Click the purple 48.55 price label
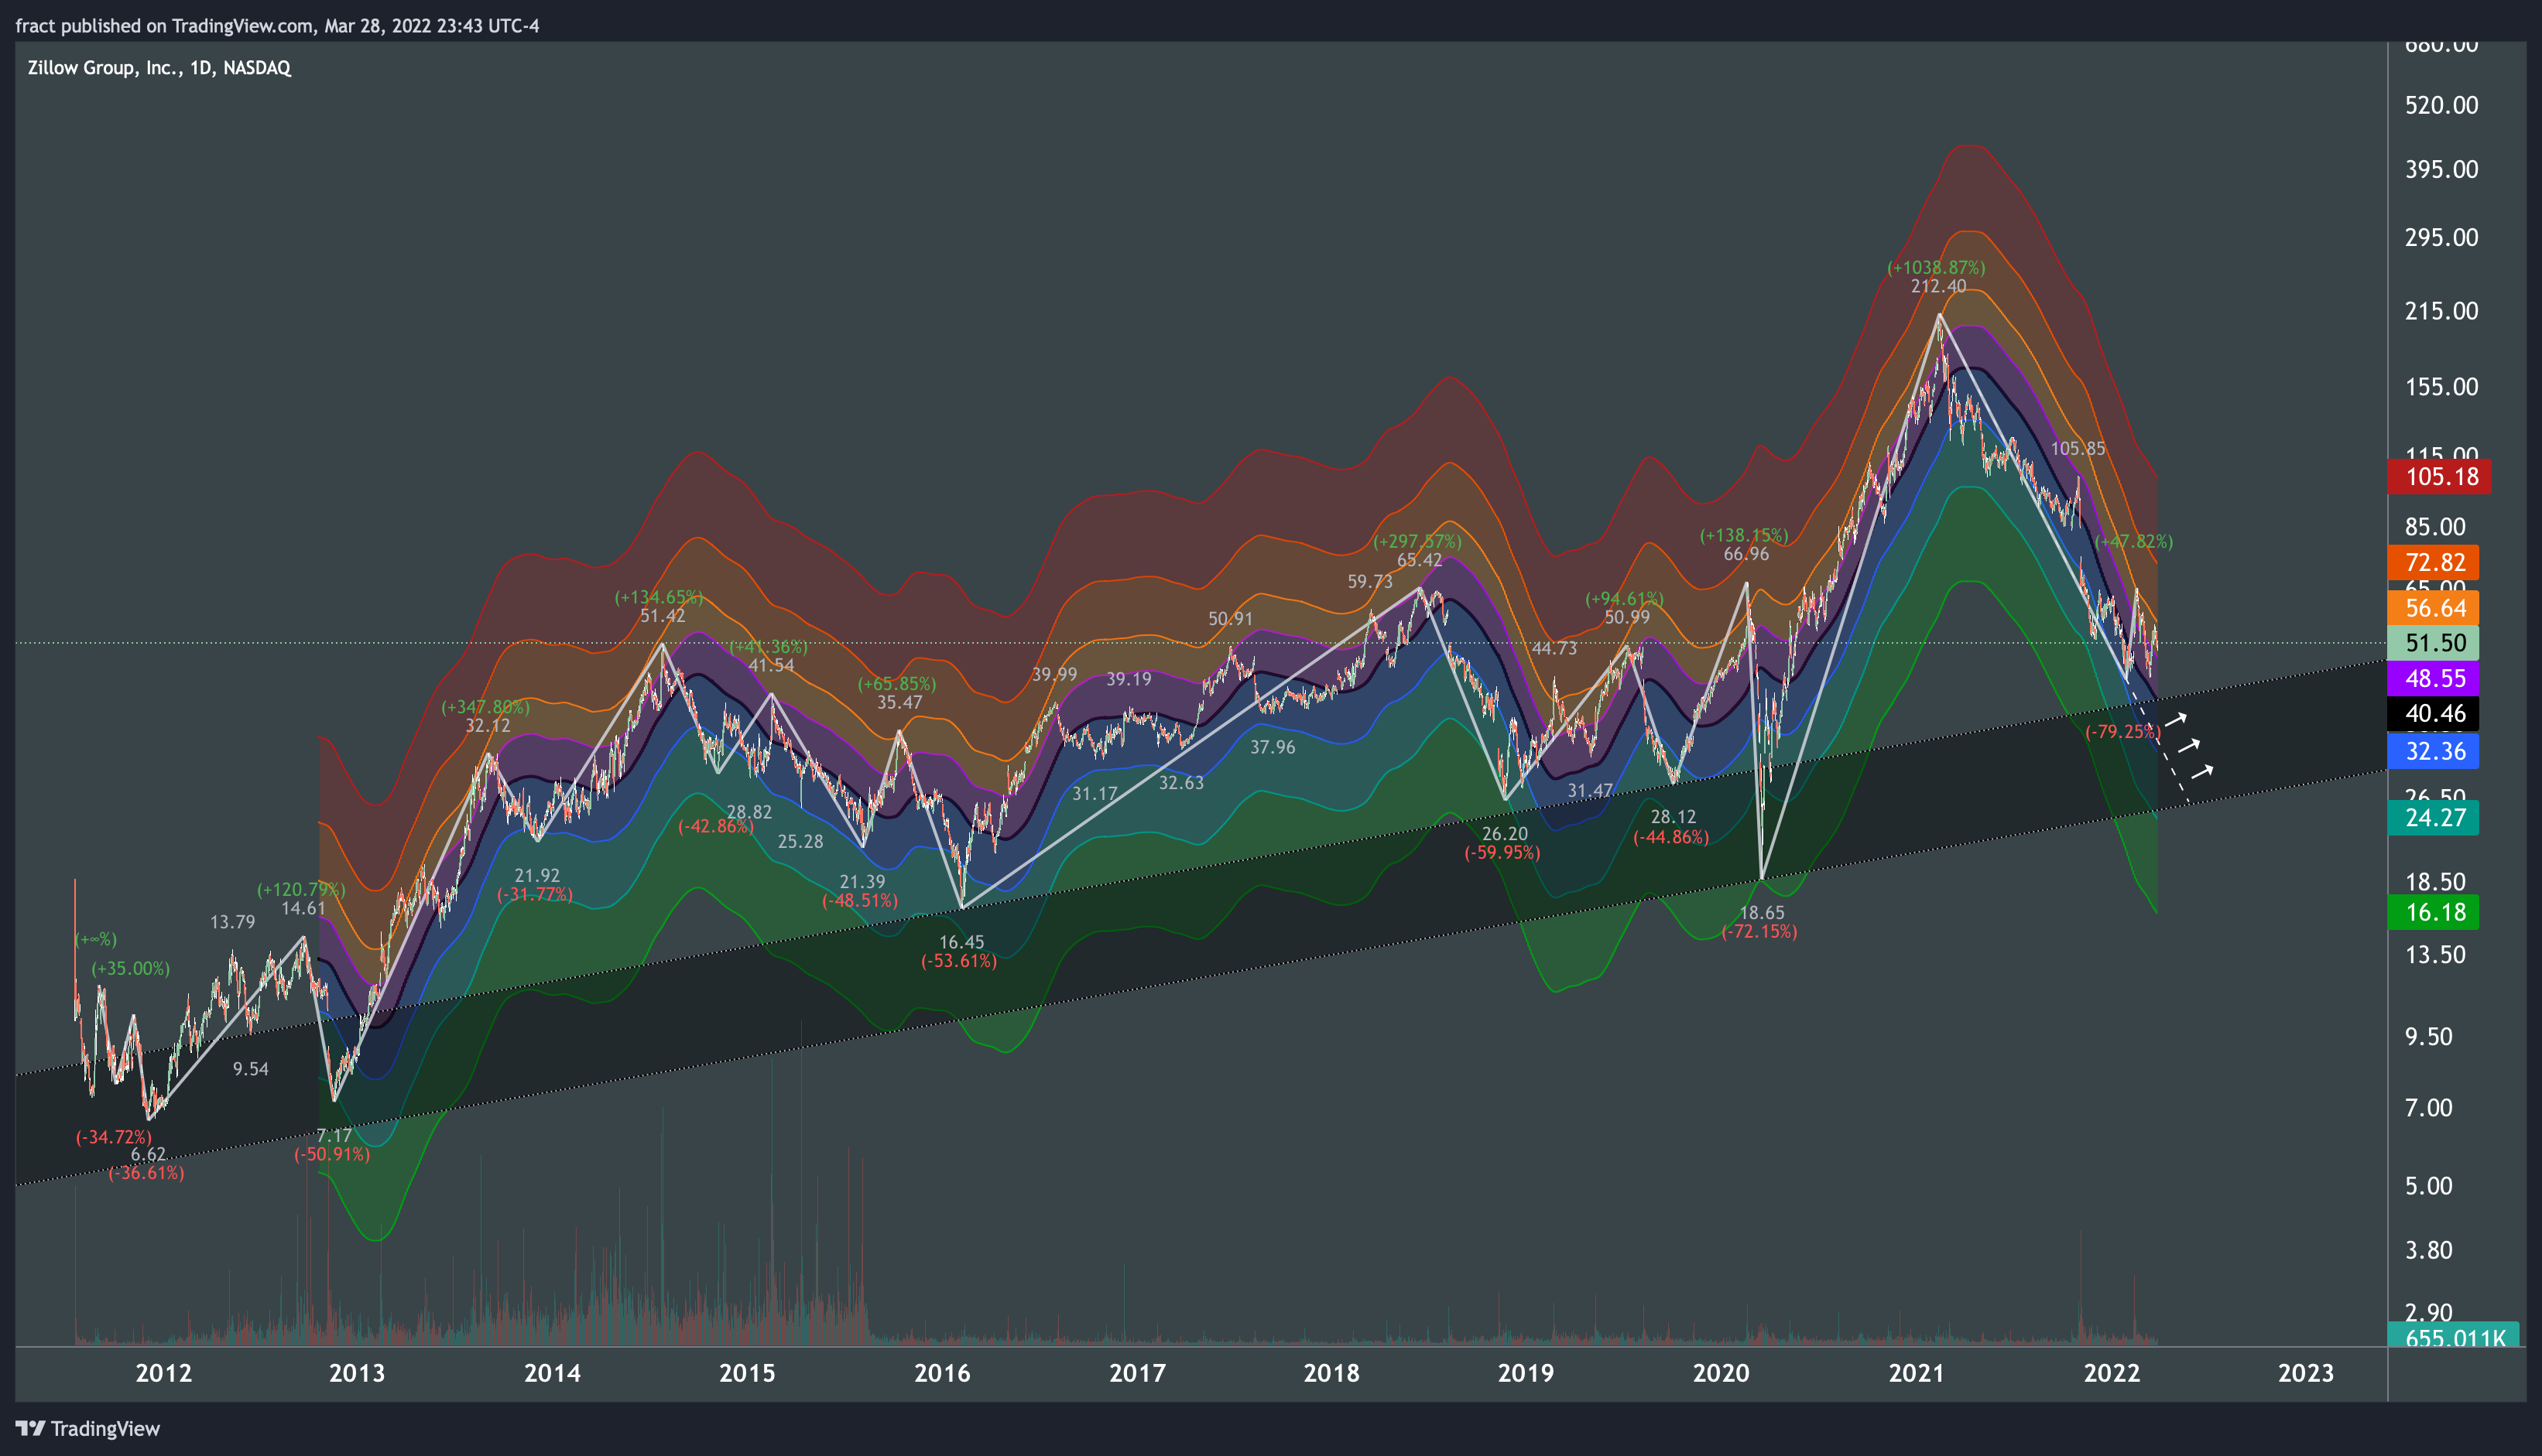This screenshot has height=1456, width=2542. coord(2433,678)
